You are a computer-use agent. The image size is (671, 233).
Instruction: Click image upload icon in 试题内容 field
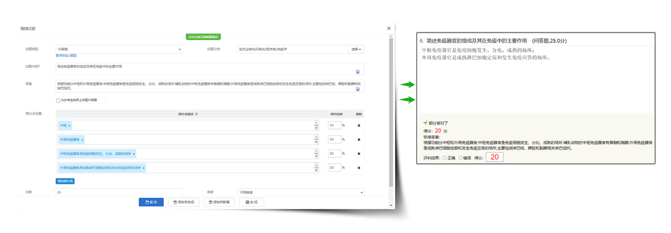[x=357, y=72]
